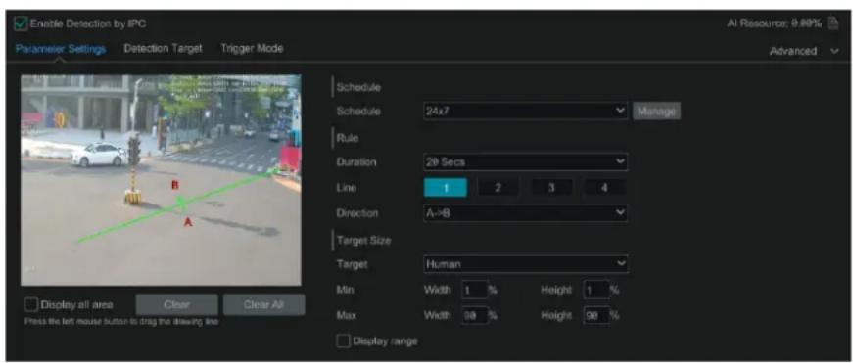Open the Trigger Mode tab
Image resolution: width=853 pixels, height=363 pixels.
tap(252, 48)
